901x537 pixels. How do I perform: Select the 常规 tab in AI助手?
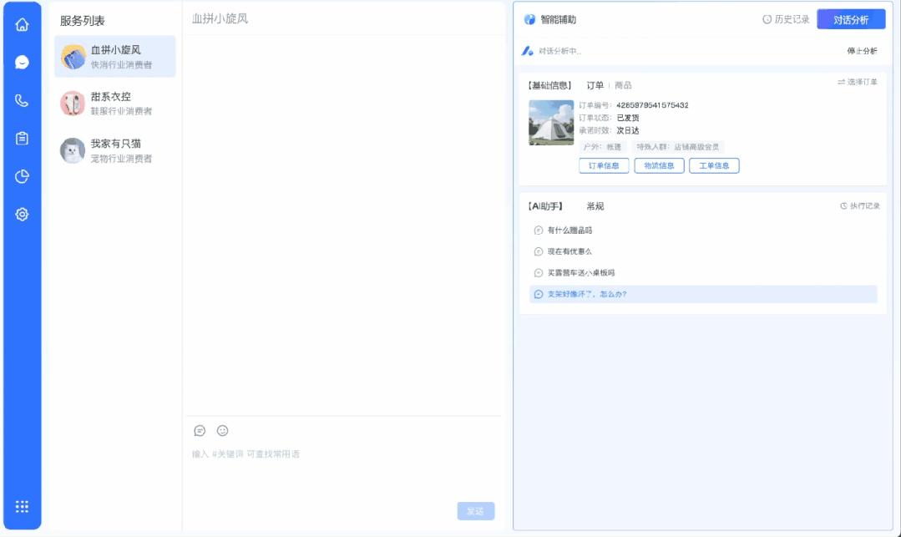point(595,205)
